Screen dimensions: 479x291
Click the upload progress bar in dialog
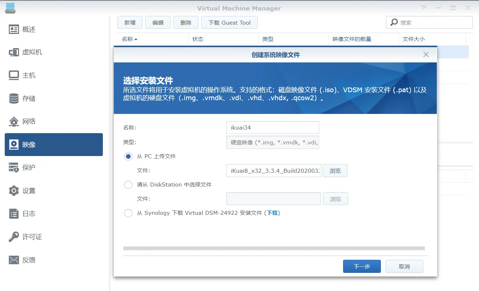274,249
